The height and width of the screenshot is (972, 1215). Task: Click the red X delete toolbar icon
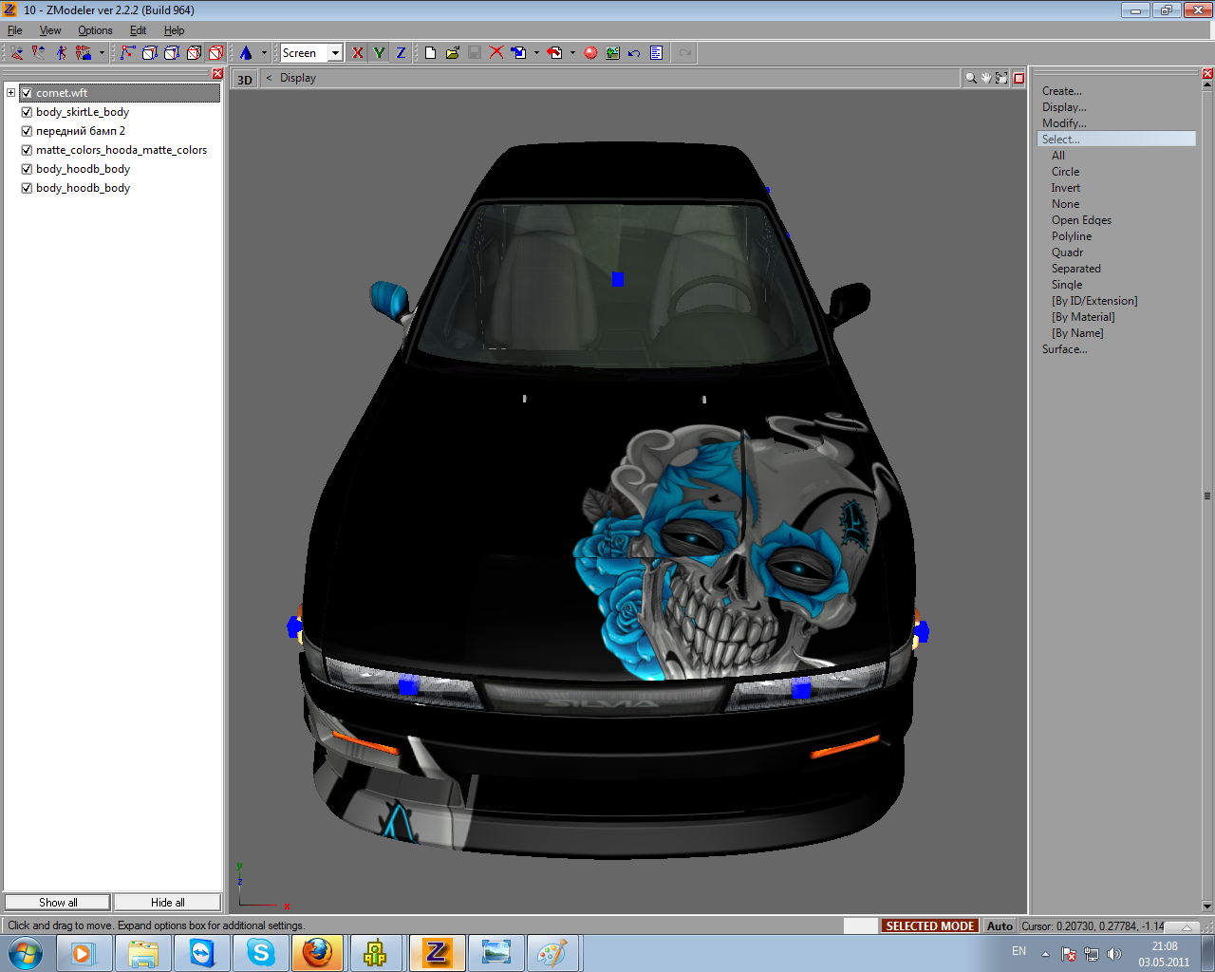(x=496, y=53)
